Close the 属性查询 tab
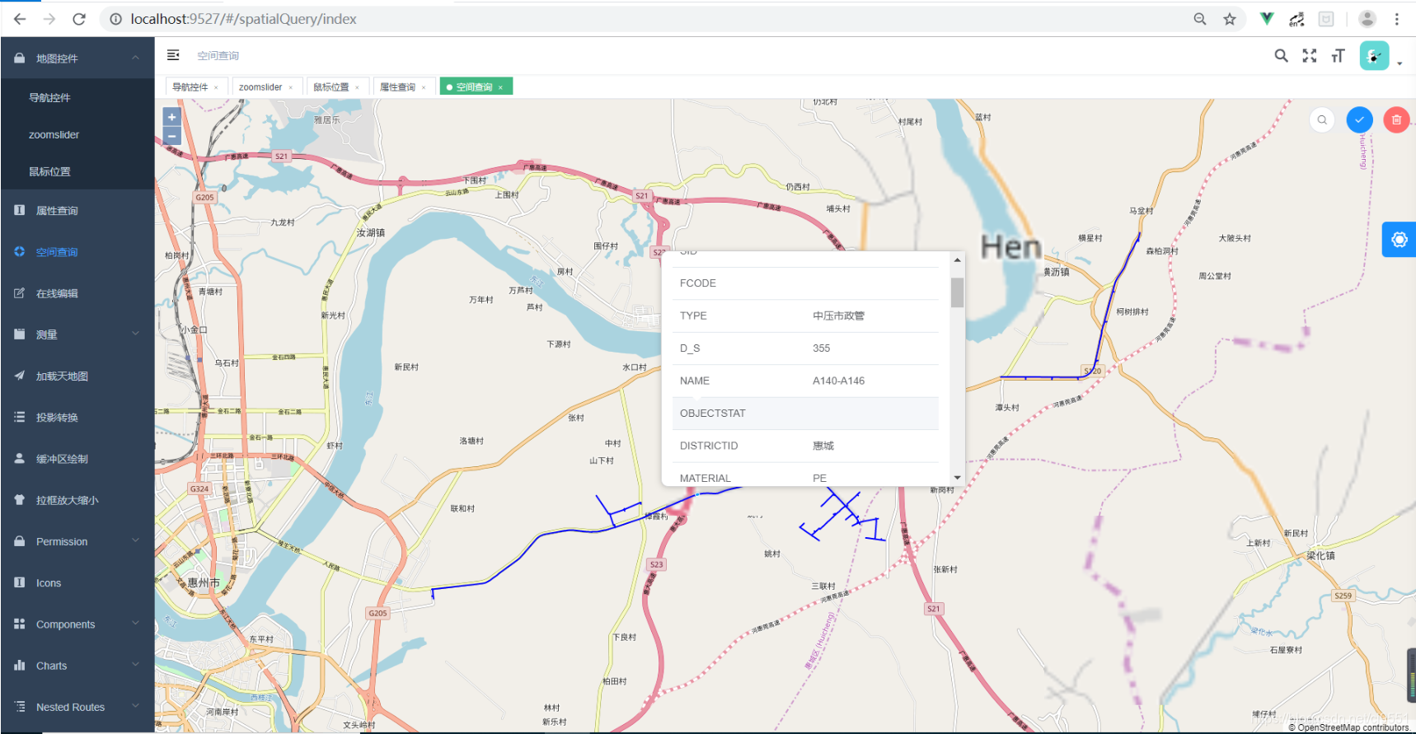 [424, 87]
